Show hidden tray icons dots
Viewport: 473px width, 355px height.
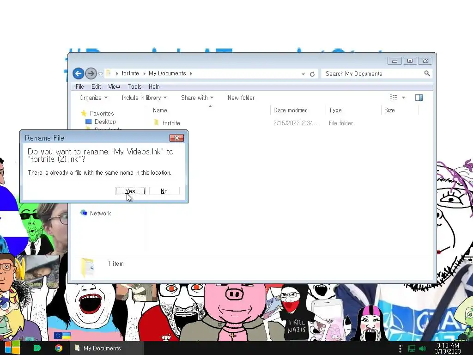[400, 349]
